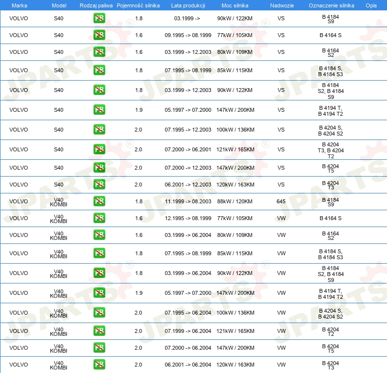The height and width of the screenshot is (373, 387).
Task: Select engine code 'B 4204 T2' in V40 KOMBI row
Action: 331,331
